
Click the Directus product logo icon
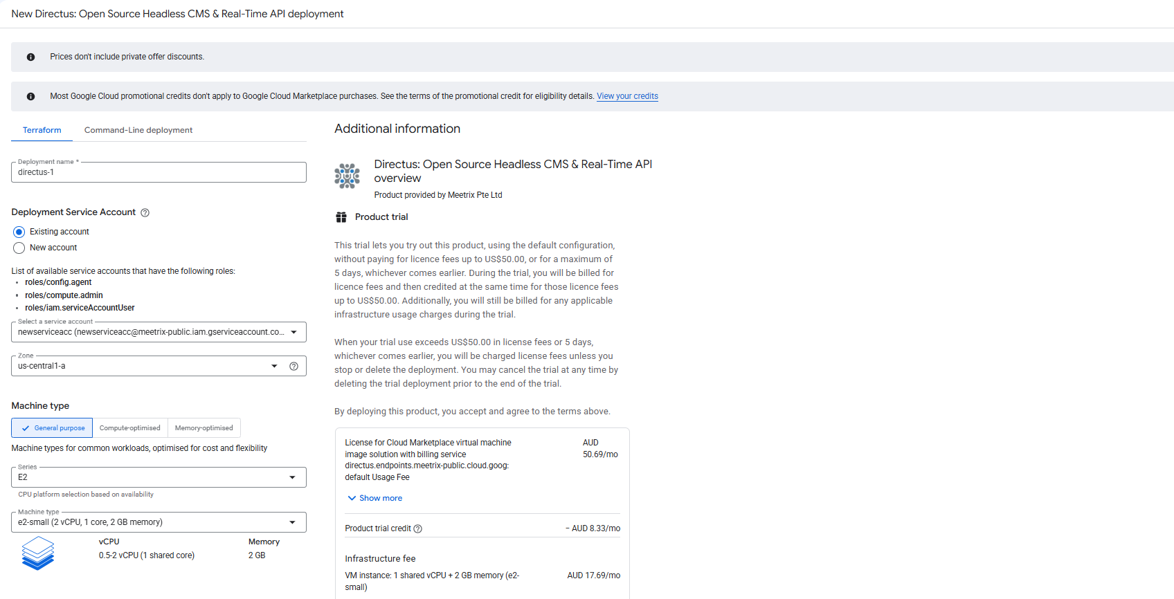(347, 176)
